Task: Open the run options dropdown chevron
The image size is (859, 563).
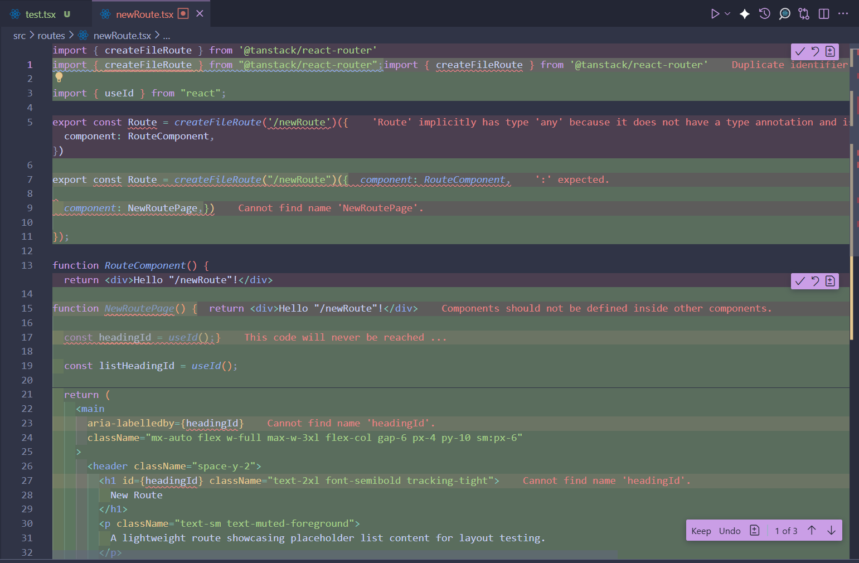Action: click(727, 14)
